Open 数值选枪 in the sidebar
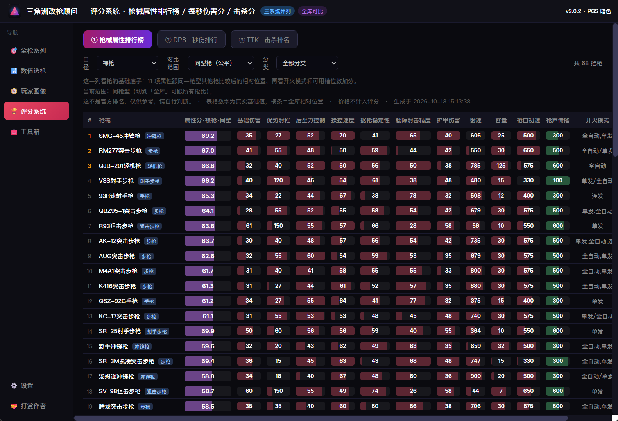 (37, 71)
